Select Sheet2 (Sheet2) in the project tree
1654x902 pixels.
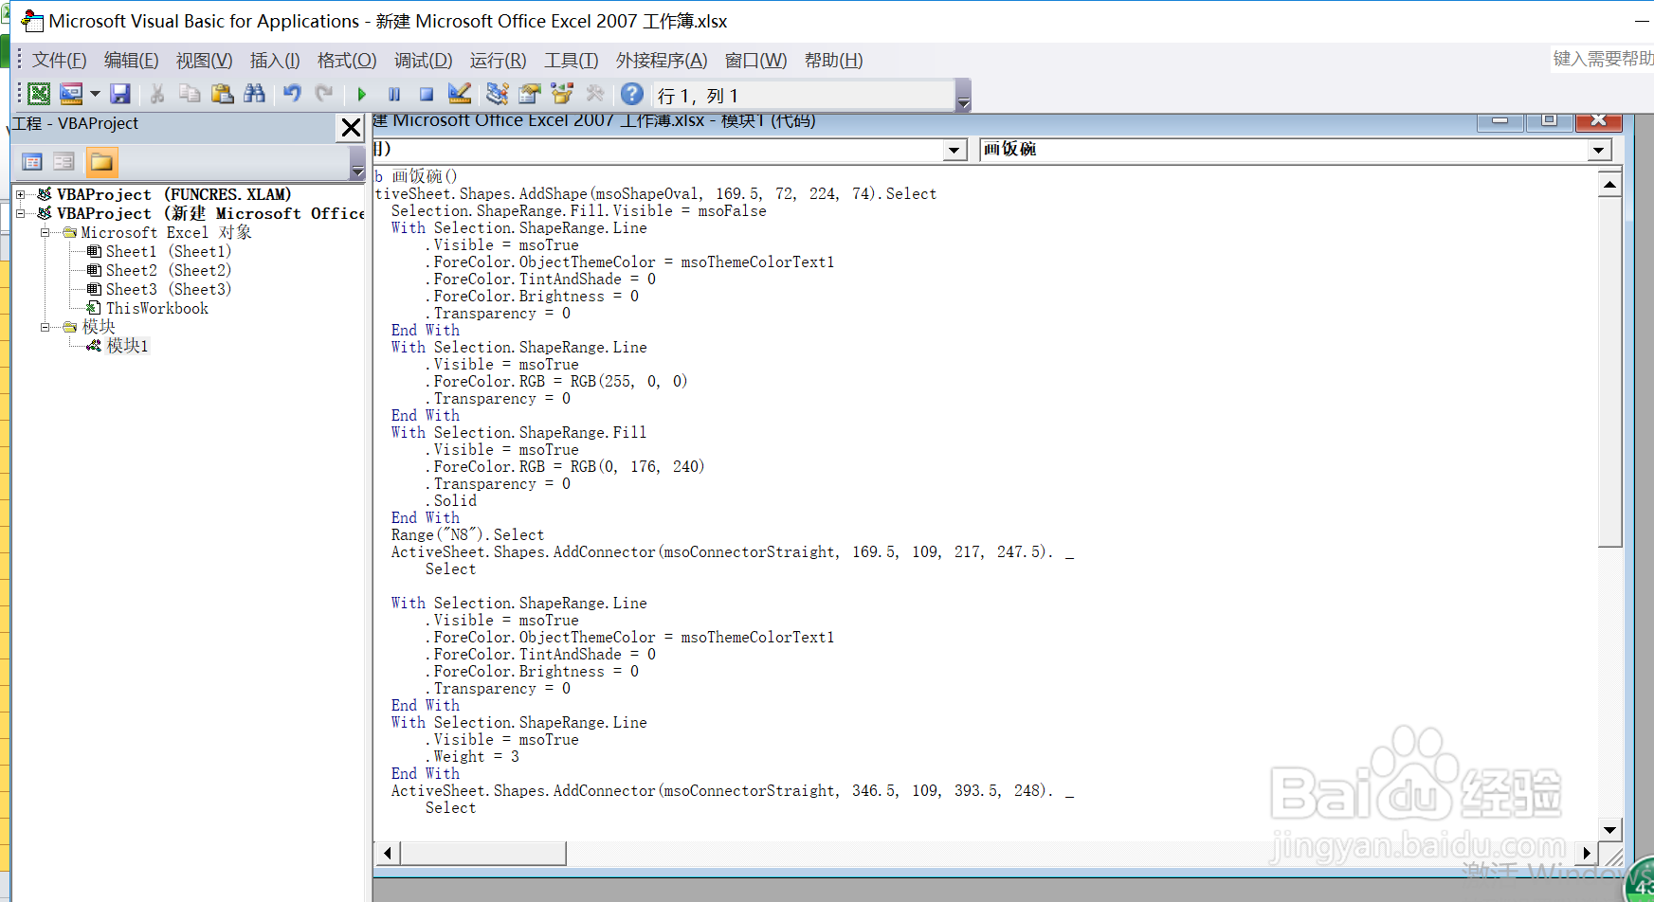coord(168,270)
